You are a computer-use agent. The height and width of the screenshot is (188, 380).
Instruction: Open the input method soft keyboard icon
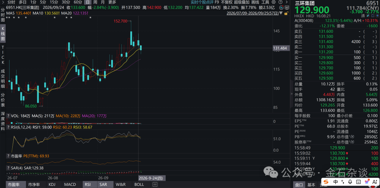(359, 182)
